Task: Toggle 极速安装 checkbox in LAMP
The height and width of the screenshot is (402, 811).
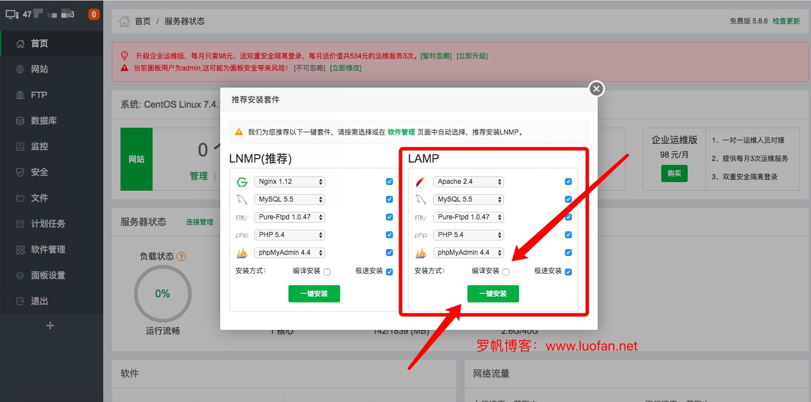Action: pos(568,272)
